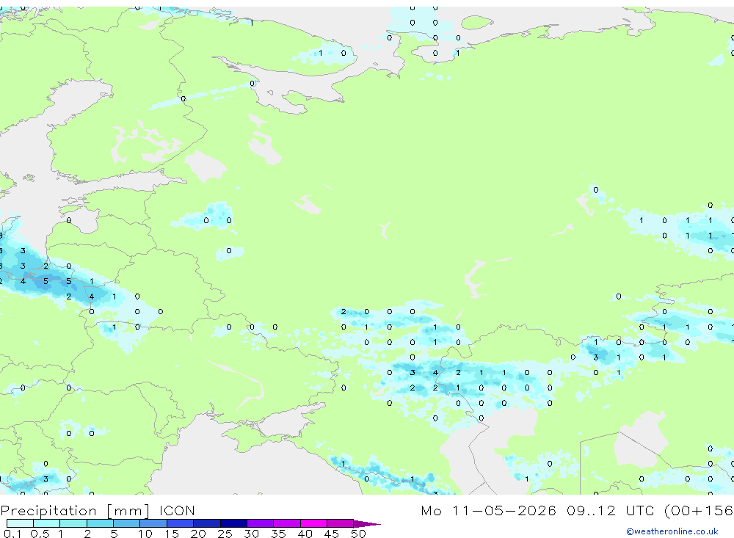Image resolution: width=734 pixels, height=538 pixels.
Task: Click the legend label '25'
Action: pyautogui.click(x=225, y=534)
